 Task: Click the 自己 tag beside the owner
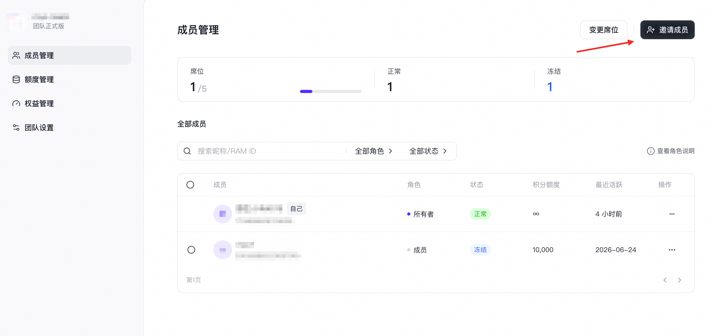[x=296, y=208]
